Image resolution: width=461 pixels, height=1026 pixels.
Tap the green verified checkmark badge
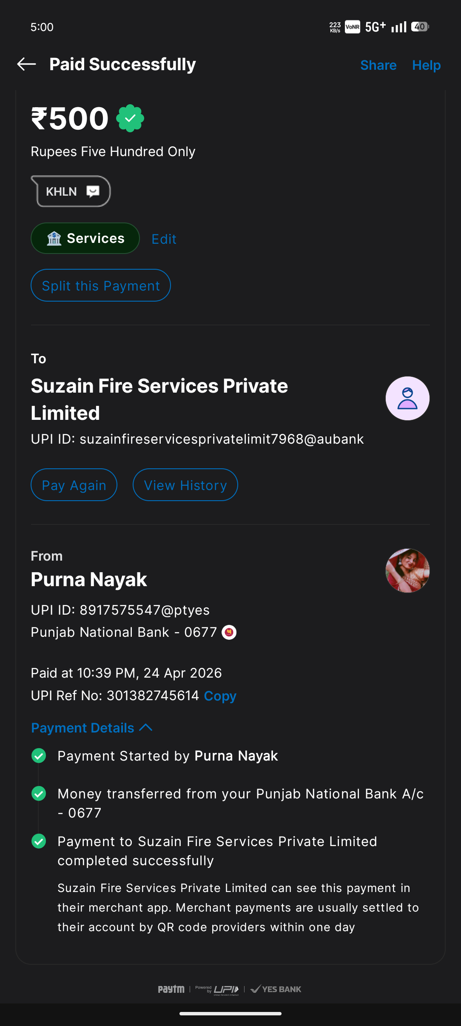[x=130, y=118]
